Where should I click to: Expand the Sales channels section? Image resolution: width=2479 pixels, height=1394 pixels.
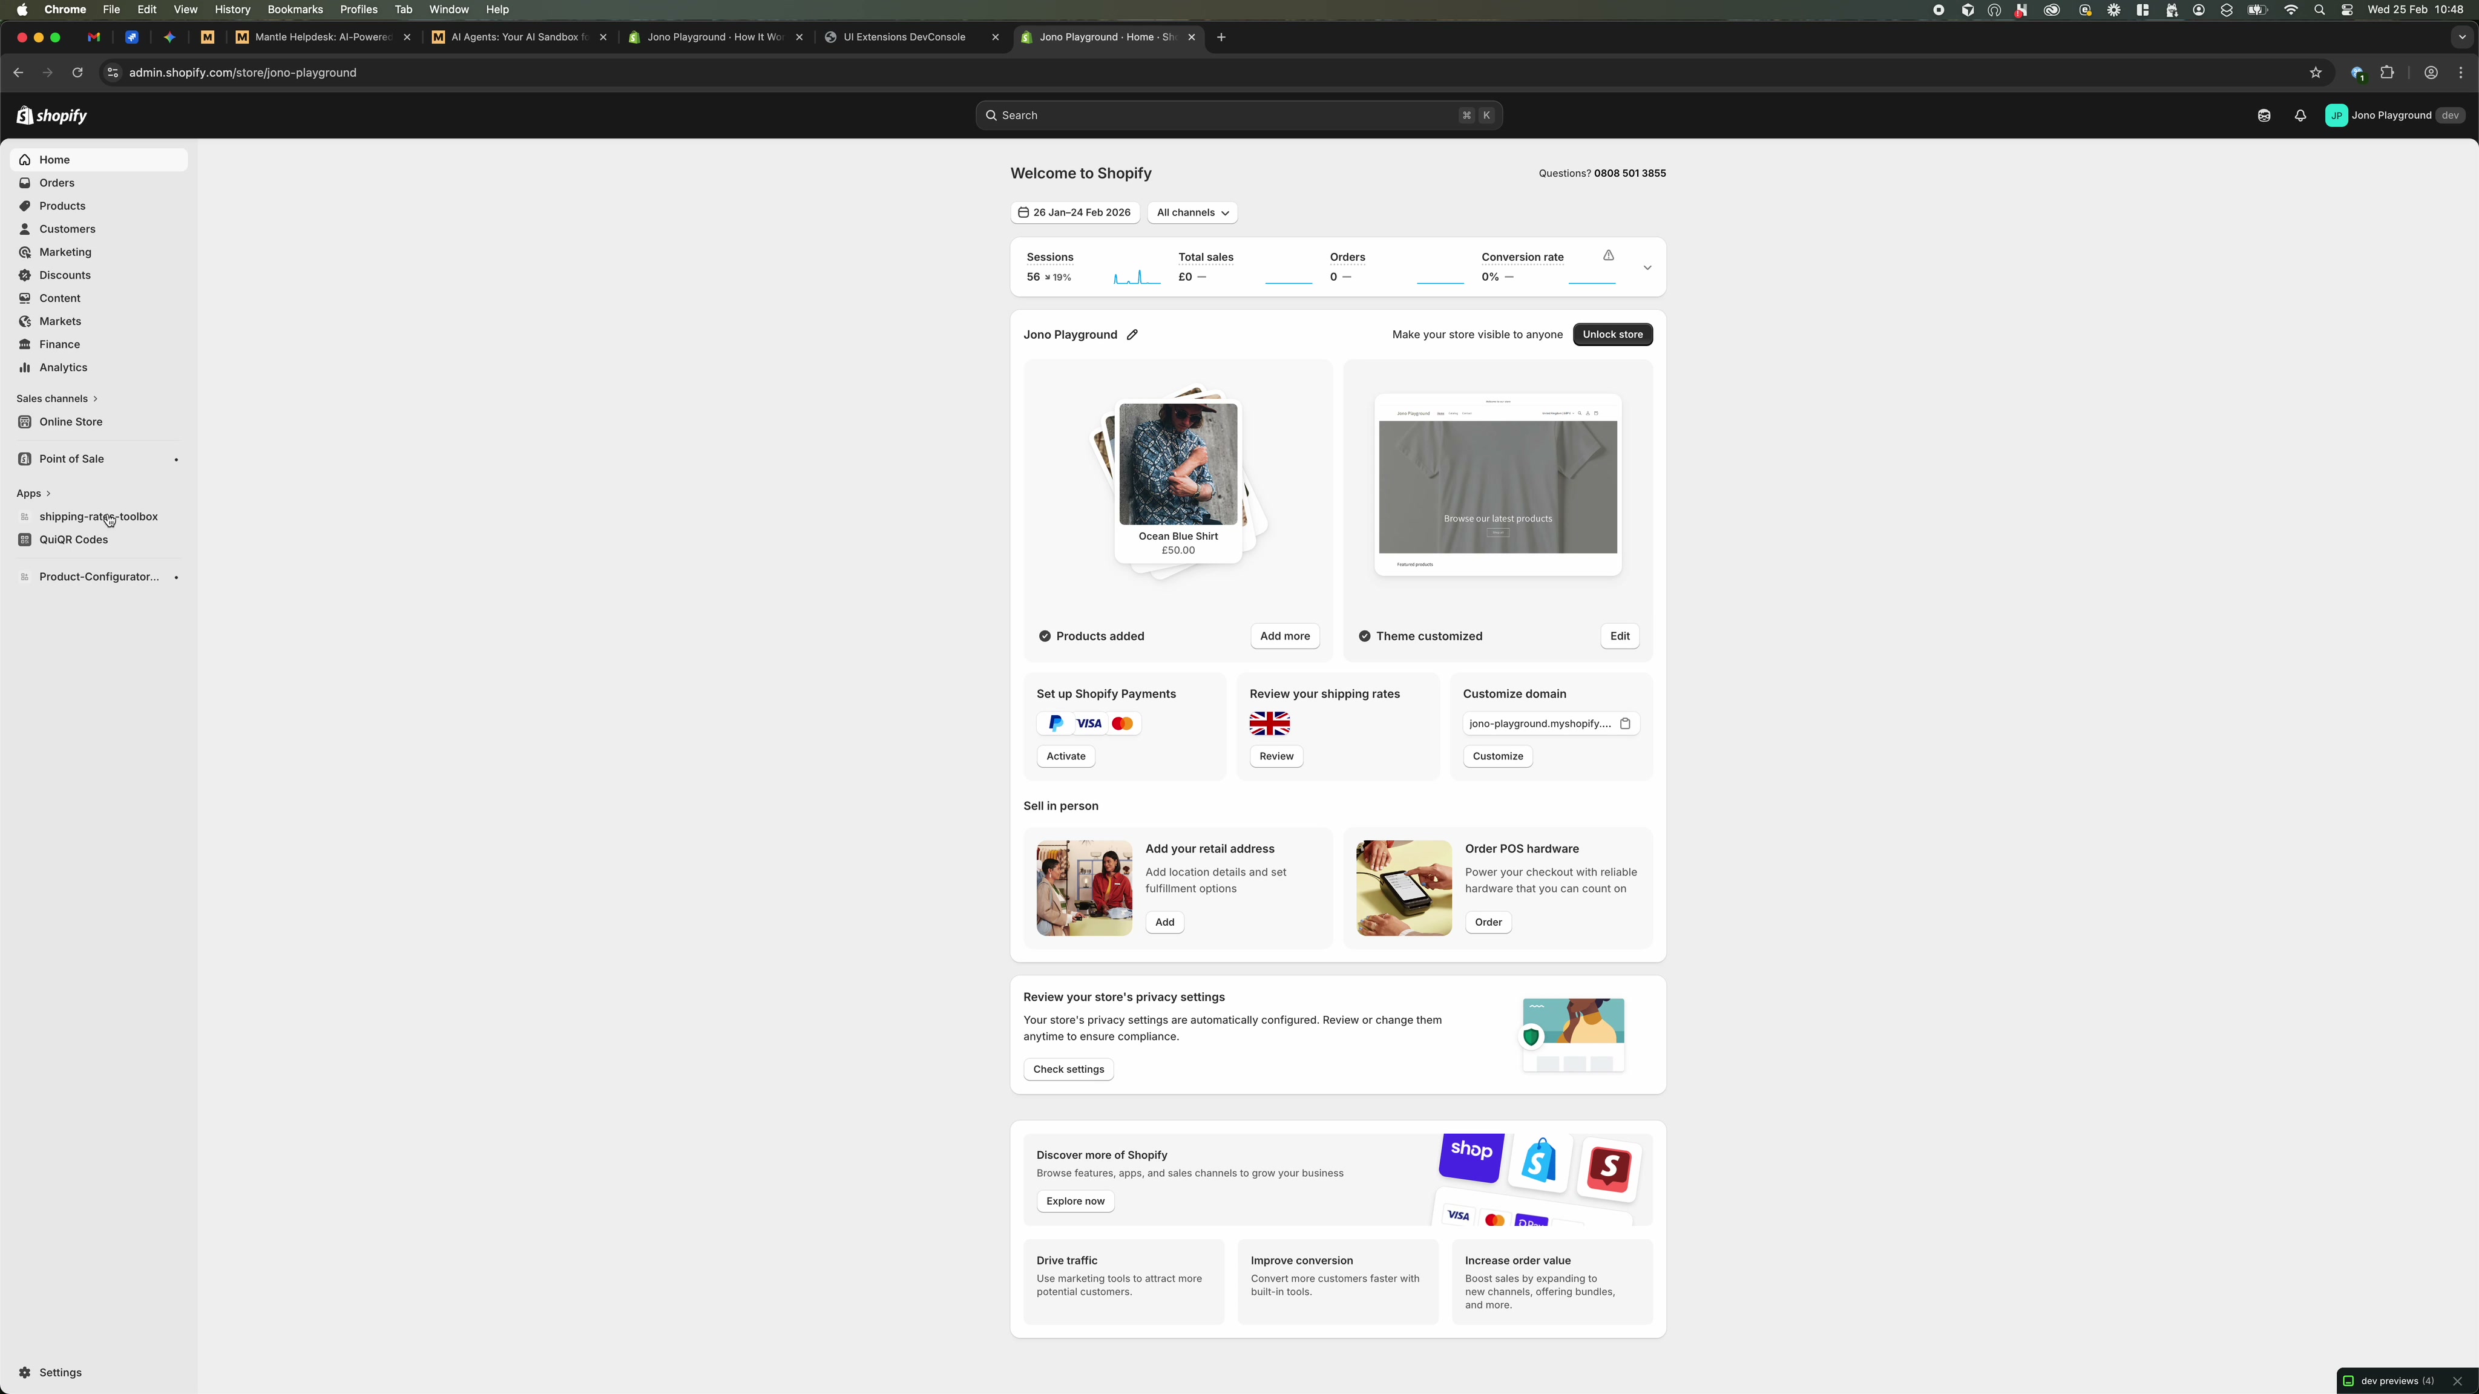[x=57, y=398]
